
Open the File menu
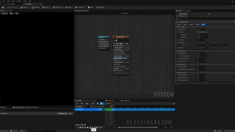(x=4, y=1)
